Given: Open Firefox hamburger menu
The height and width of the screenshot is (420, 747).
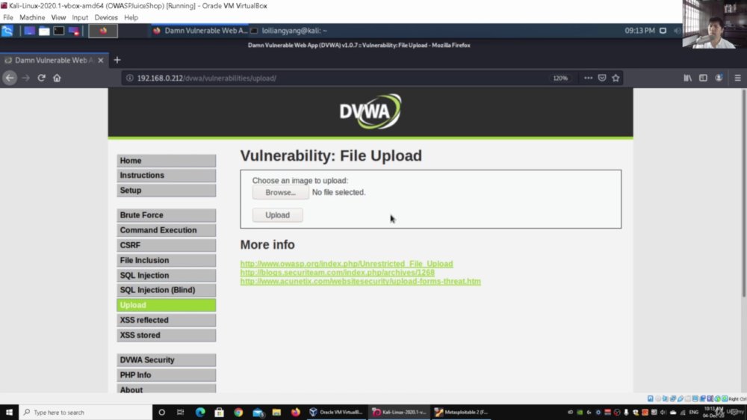Looking at the screenshot, I should point(737,78).
